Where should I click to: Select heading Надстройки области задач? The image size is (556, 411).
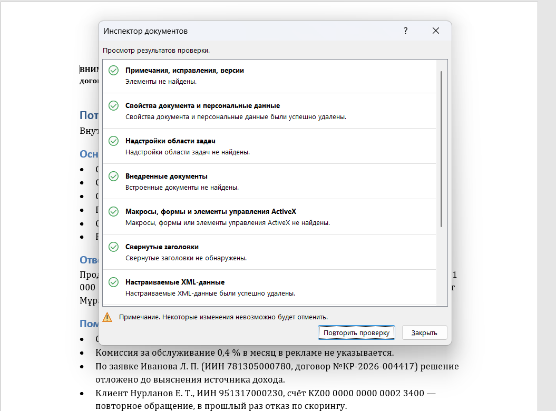click(170, 141)
